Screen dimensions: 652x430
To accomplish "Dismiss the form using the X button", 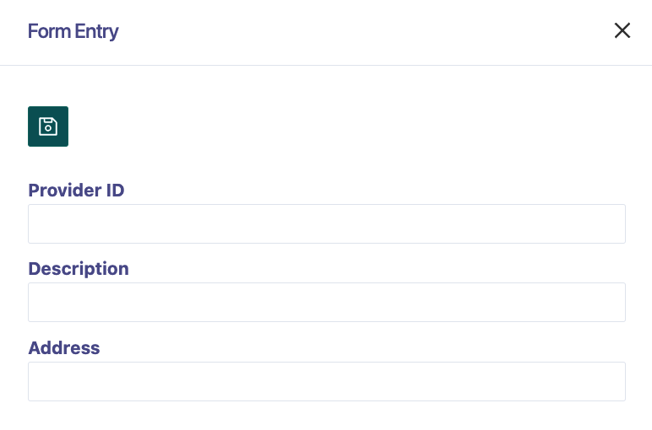I will 622,31.
